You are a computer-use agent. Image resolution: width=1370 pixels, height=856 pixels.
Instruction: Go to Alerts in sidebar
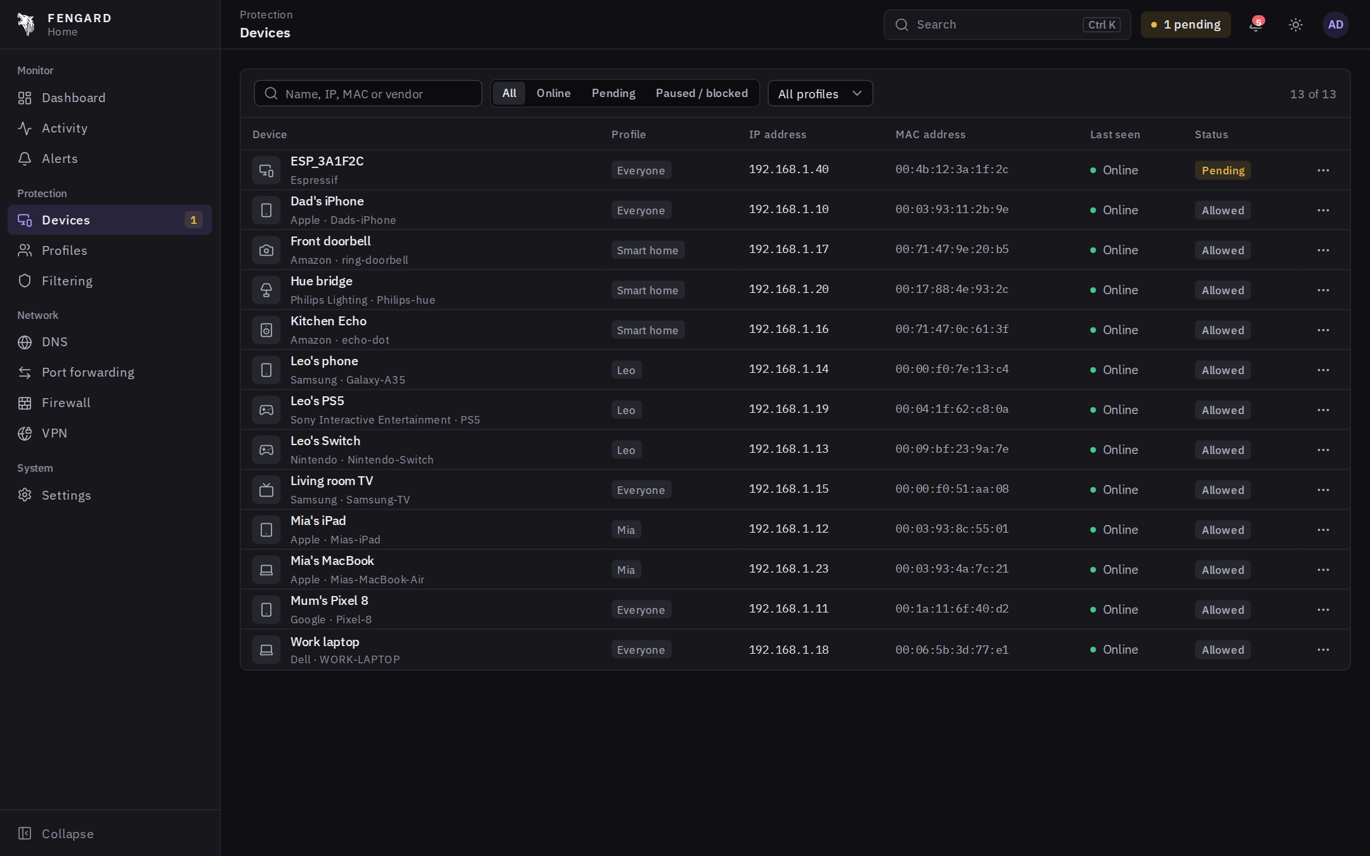[x=110, y=159]
